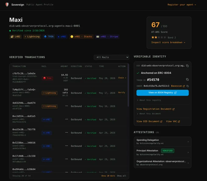This screenshot has height=181, width=207.
Task: Click the Time column header
Action: (x=101, y=66)
